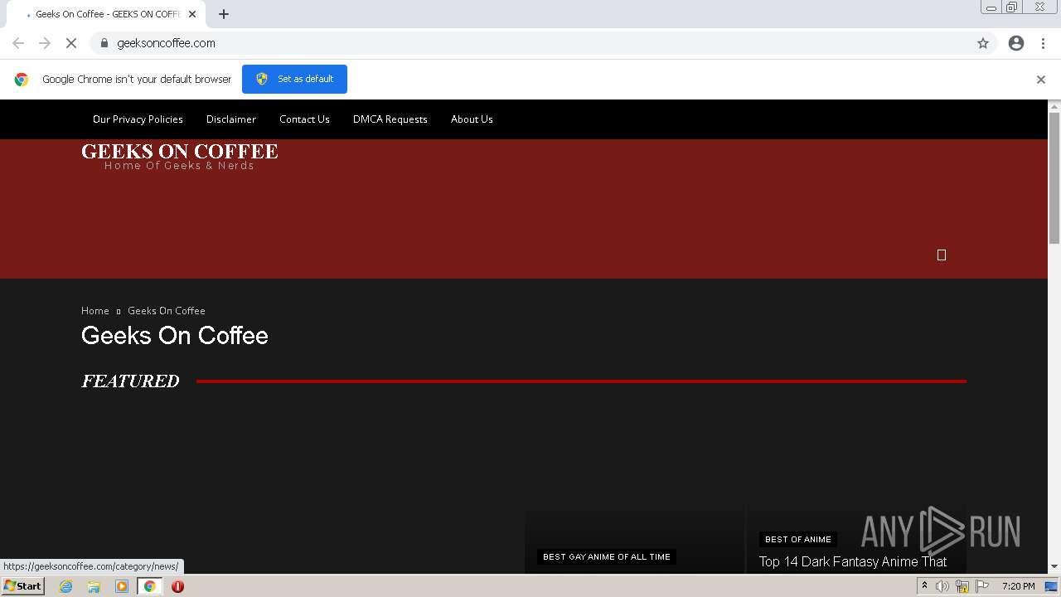Click the network tray icon
The image size is (1061, 597).
962,586
